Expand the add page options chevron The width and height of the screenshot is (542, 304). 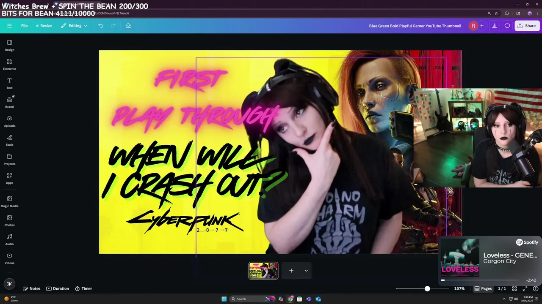click(306, 271)
